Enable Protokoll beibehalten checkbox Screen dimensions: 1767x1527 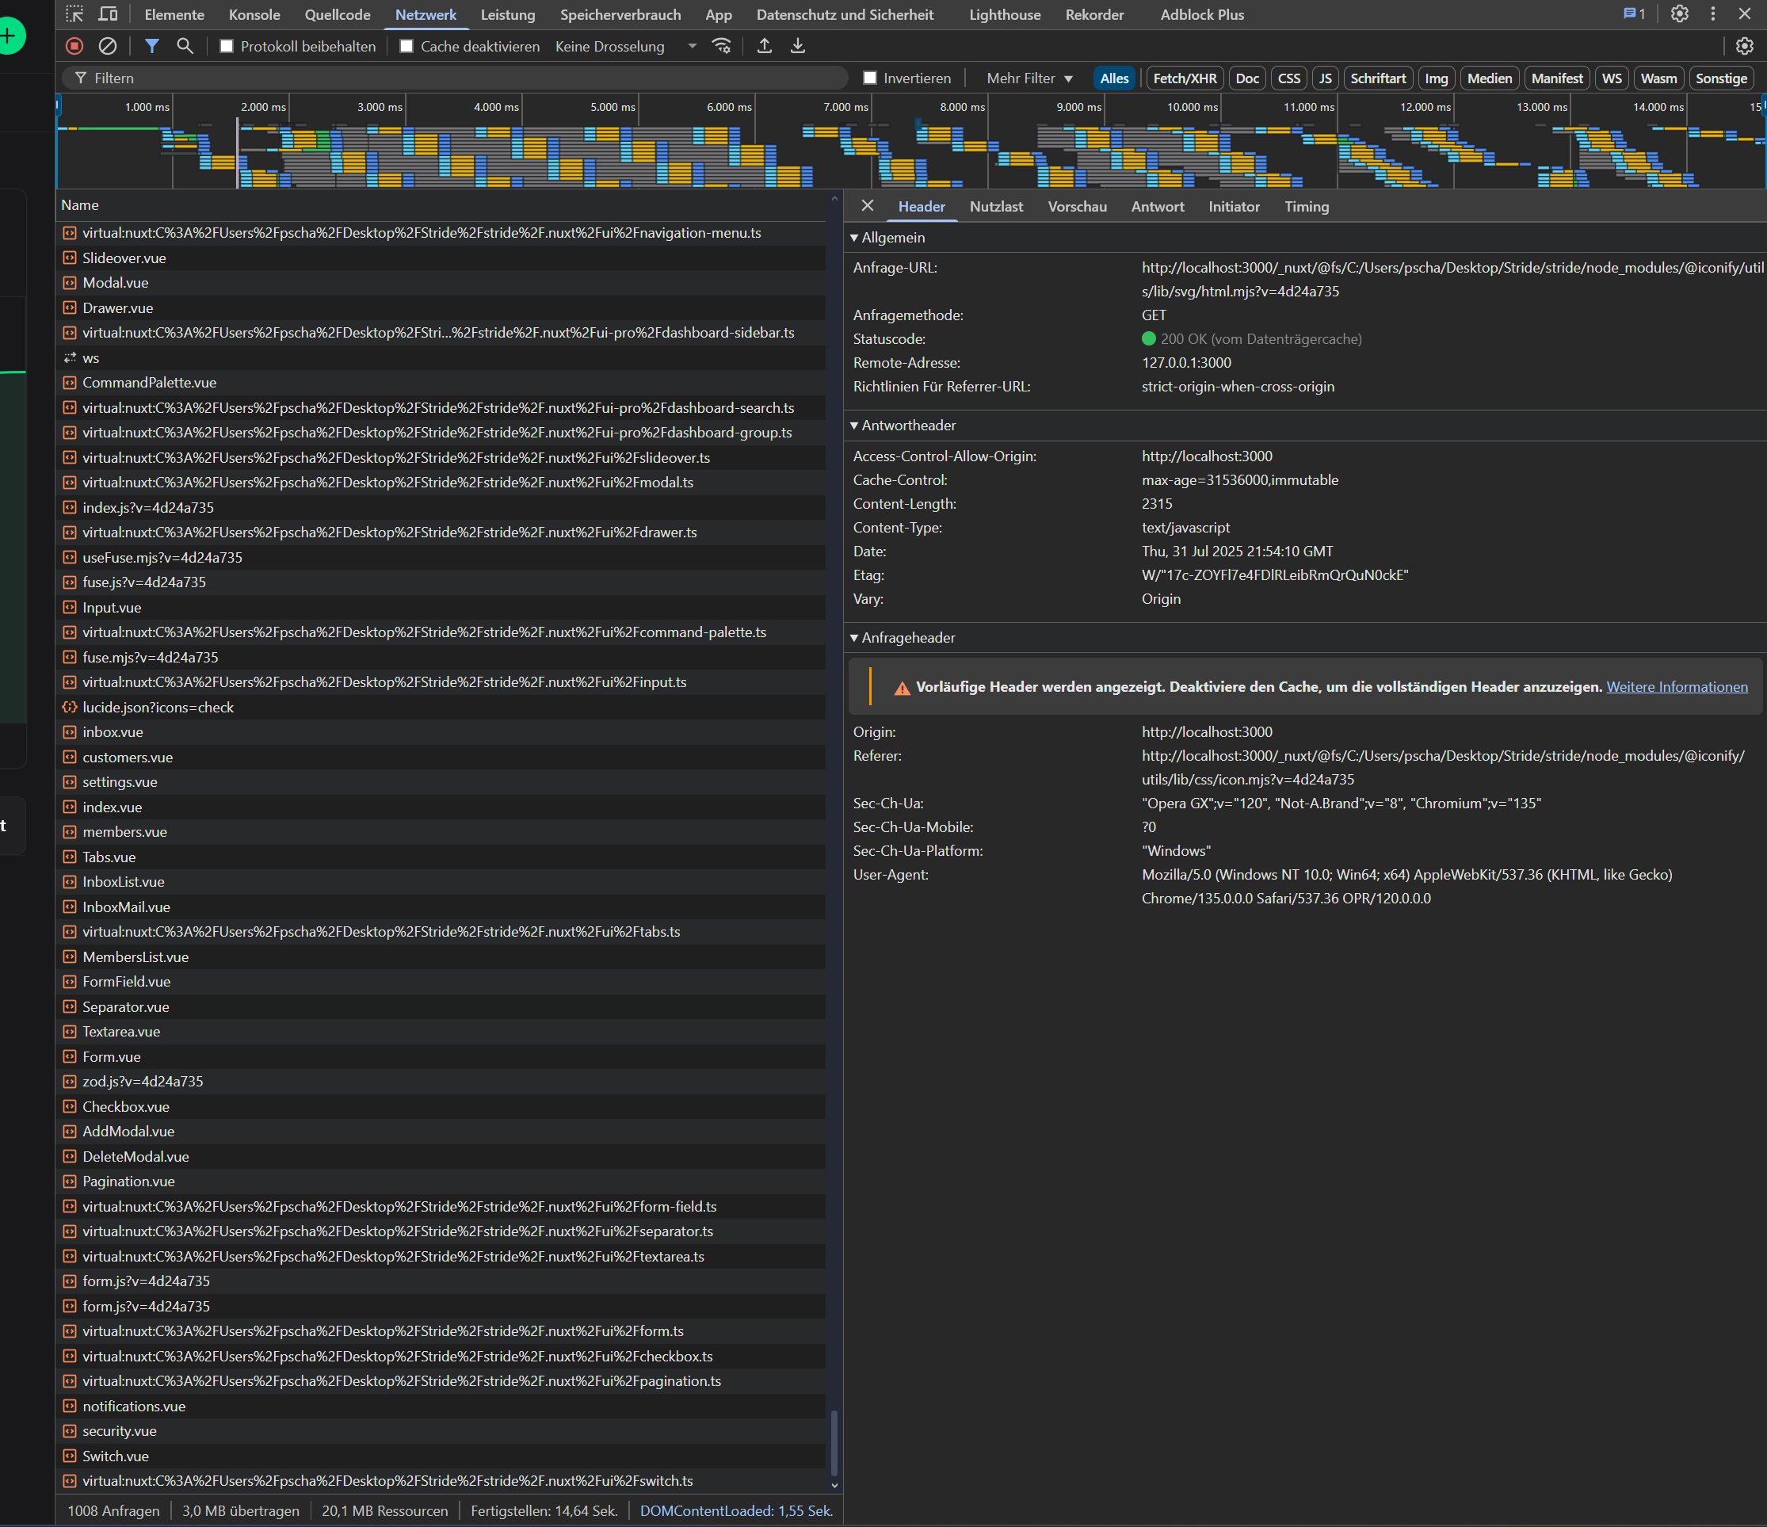227,46
